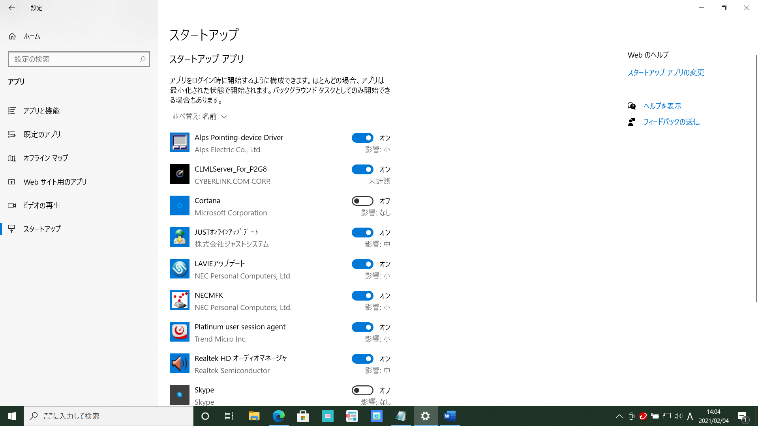Image resolution: width=758 pixels, height=426 pixels.
Task: Turn on Skype startup toggle
Action: 362,390
